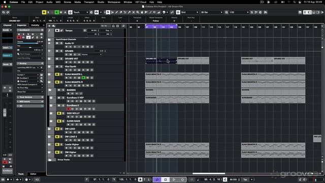
Task: Click the Undo arrow in the toolbar
Action: click(4, 12)
